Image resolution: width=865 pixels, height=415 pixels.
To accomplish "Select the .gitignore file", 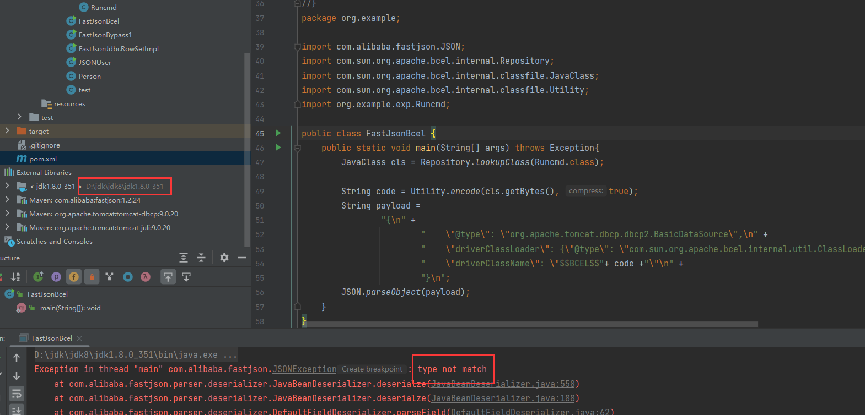I will (45, 145).
